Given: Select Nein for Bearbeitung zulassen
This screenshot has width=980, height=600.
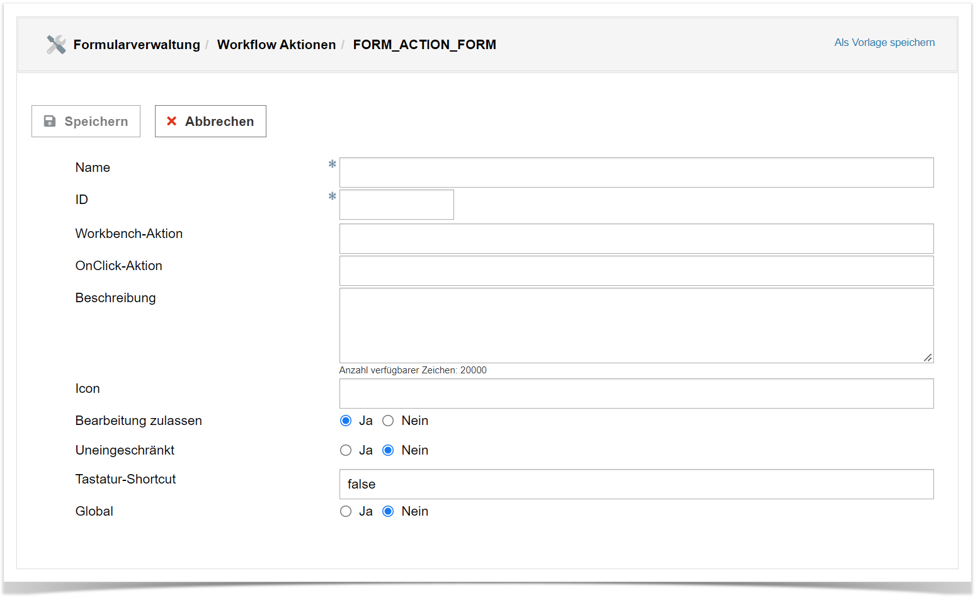Looking at the screenshot, I should (x=388, y=421).
